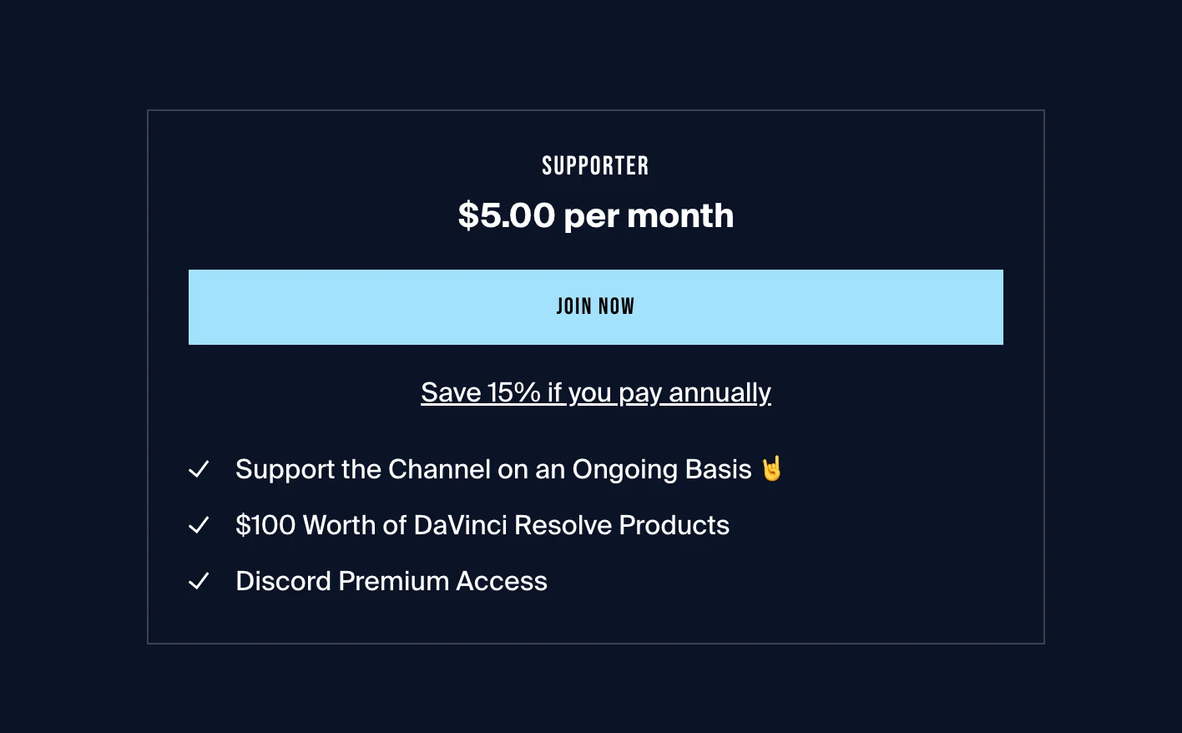Click the $5.00 per month price

(x=595, y=215)
